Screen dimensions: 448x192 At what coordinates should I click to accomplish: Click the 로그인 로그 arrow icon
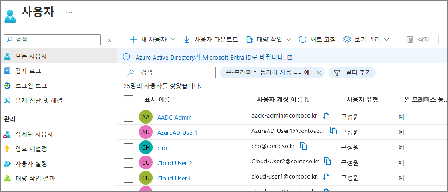click(x=7, y=85)
